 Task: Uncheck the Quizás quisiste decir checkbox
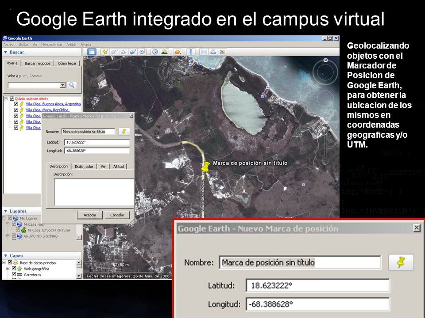[12, 98]
